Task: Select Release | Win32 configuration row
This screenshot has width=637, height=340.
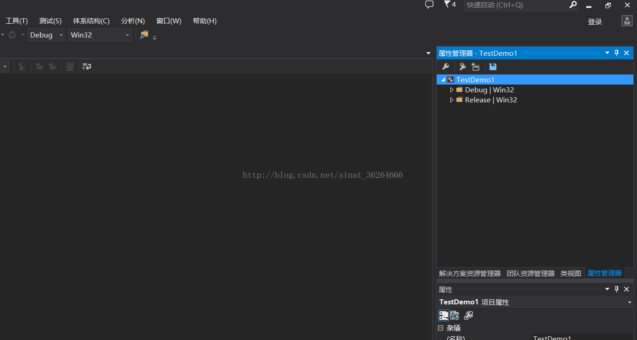Action: (x=535, y=100)
